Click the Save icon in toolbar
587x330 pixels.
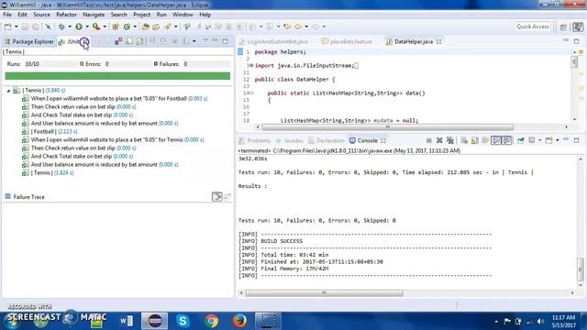(25, 27)
